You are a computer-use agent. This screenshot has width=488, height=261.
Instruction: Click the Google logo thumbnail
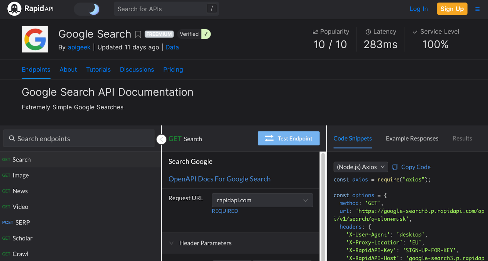35,39
